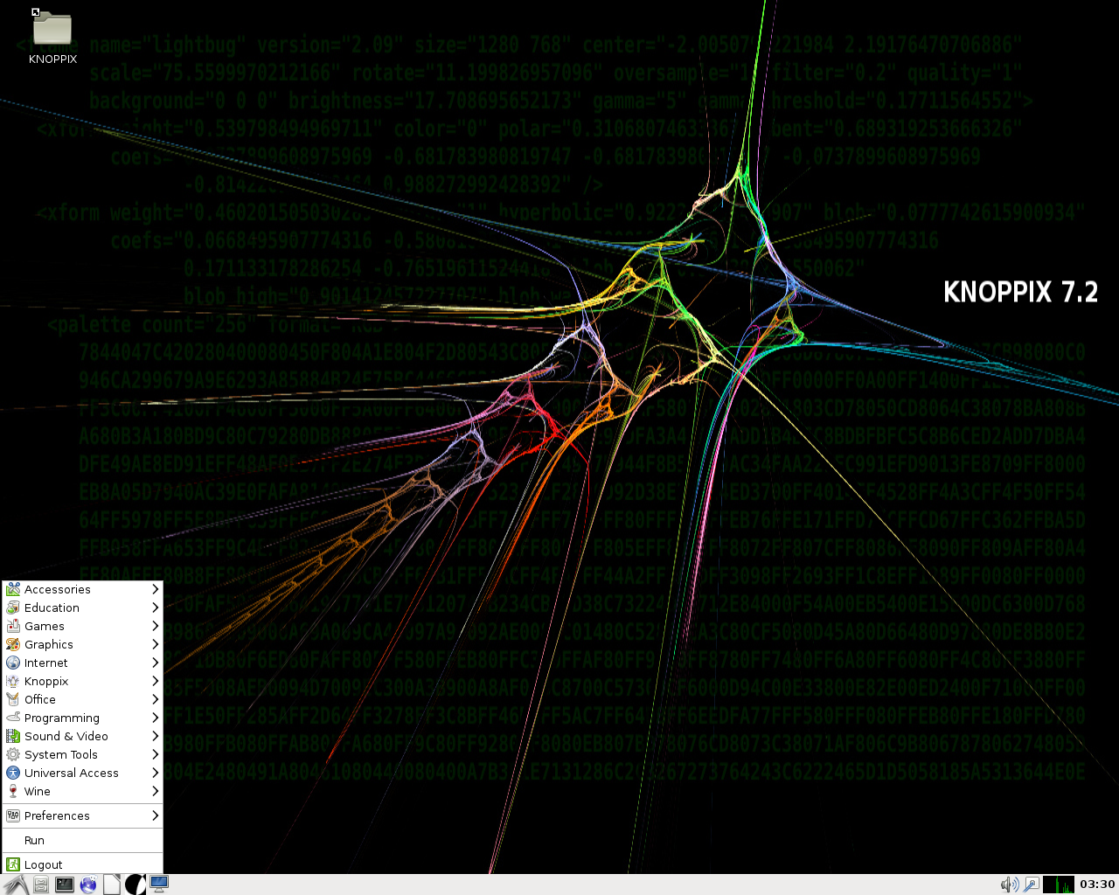Open the terminal emulator in taskbar
This screenshot has height=895, width=1119.
click(65, 885)
